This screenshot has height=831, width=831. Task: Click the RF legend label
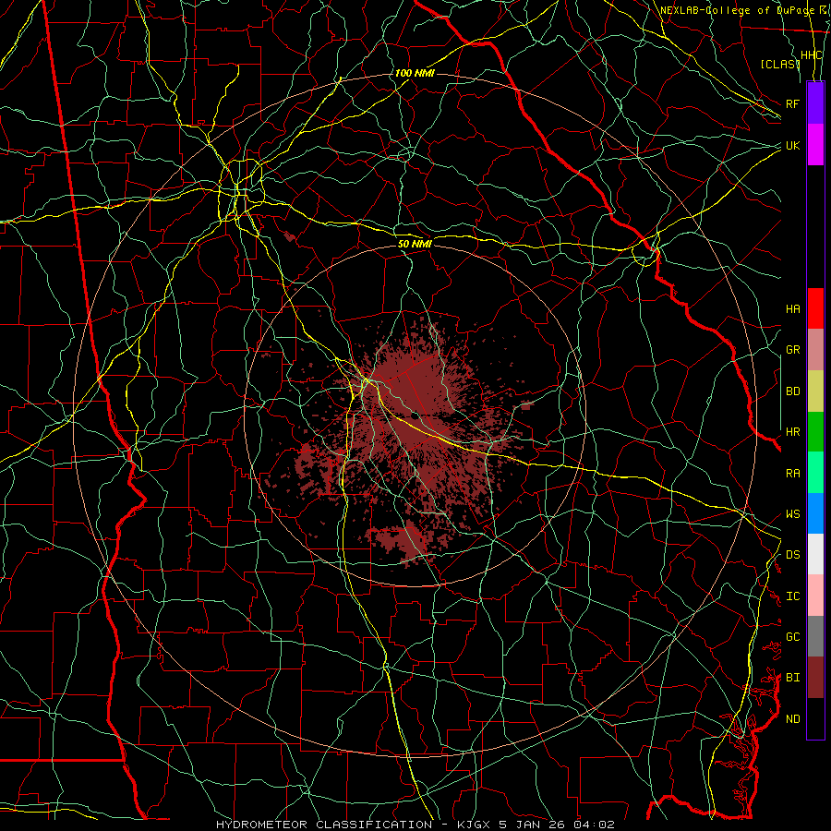click(792, 103)
